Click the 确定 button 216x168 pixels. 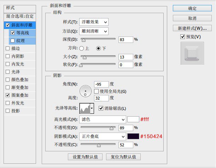click(192, 8)
